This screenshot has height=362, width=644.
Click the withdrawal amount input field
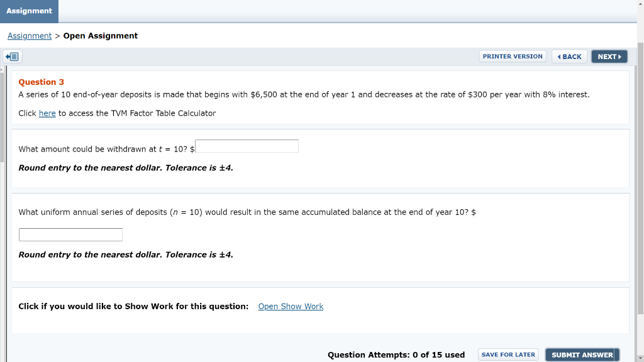tap(247, 146)
